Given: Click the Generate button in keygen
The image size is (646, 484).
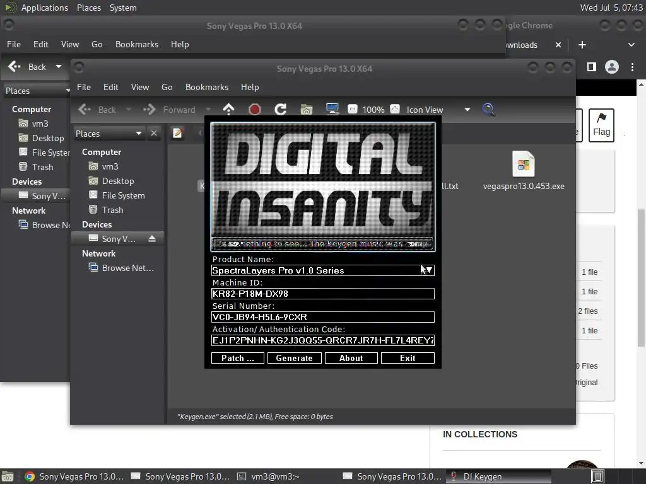Looking at the screenshot, I should click(294, 358).
